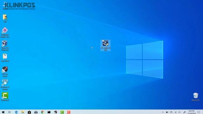Select the green Camtasia desktop icon
The height and width of the screenshot is (114, 203).
pyautogui.click(x=5, y=97)
